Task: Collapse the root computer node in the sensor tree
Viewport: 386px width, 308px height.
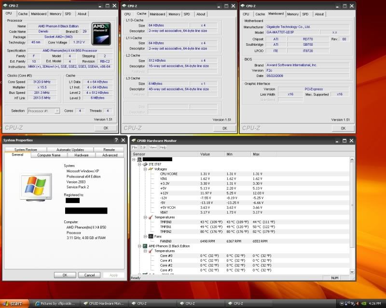Action: [134, 159]
